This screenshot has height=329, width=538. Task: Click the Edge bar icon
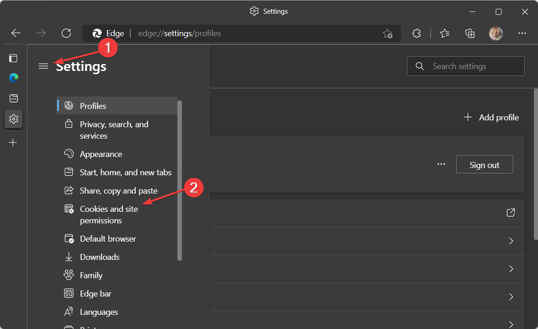[69, 293]
